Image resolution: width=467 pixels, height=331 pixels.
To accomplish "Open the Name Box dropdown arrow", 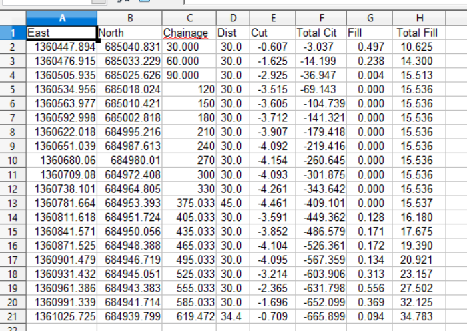I will (x=99, y=2).
